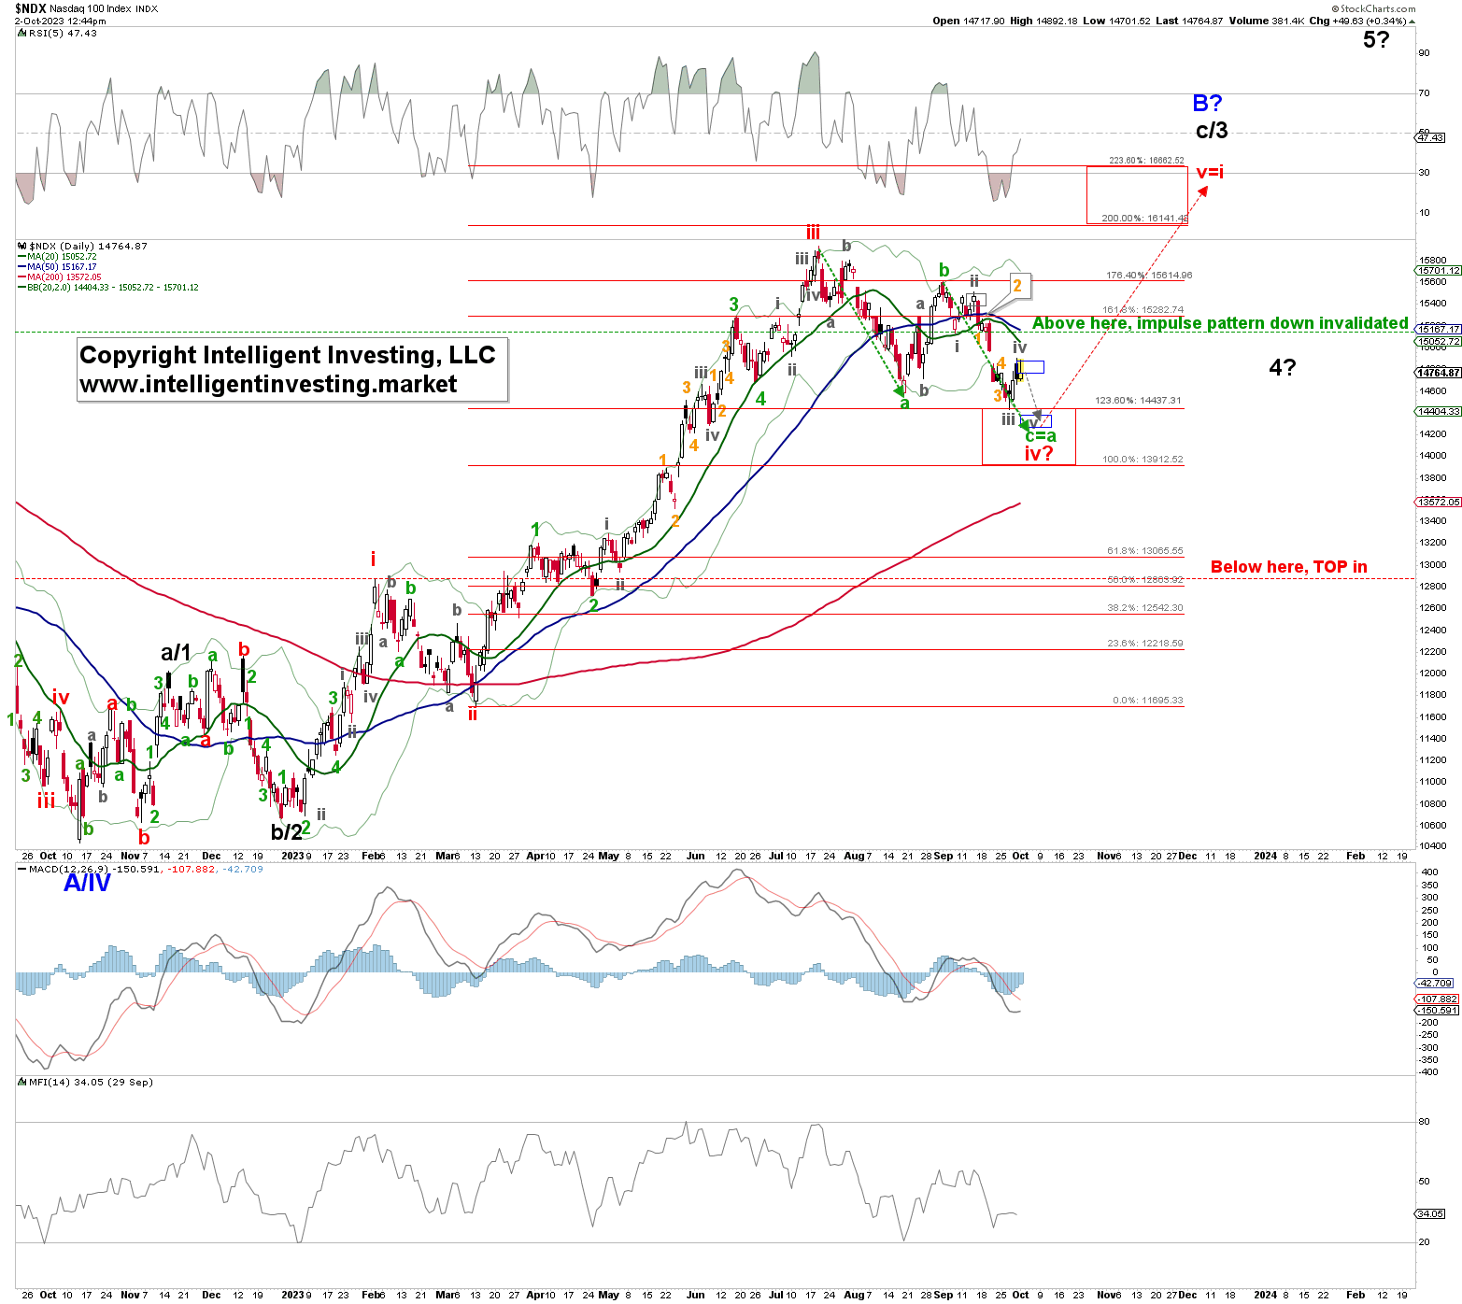Click the -42.709 MACD histogram value tag
Image resolution: width=1462 pixels, height=1304 pixels.
pos(1436,983)
